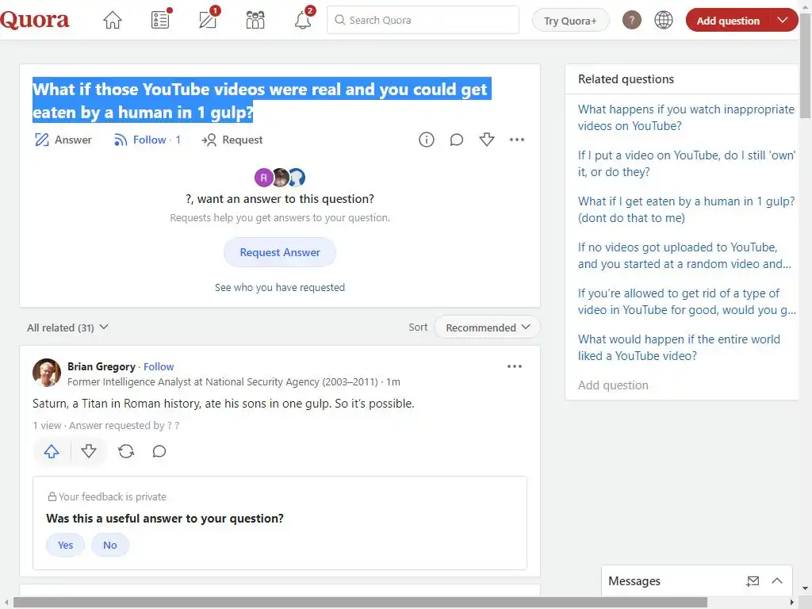812x609 pixels.
Task: Click the vertical scrollbar thumb
Action: tap(806, 66)
